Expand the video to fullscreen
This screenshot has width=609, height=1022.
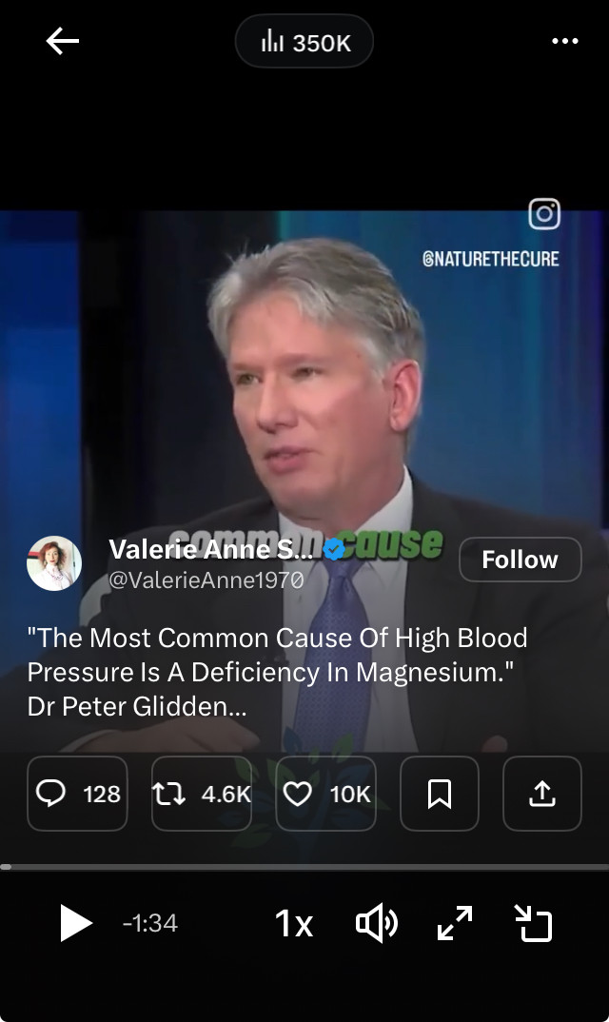[455, 923]
